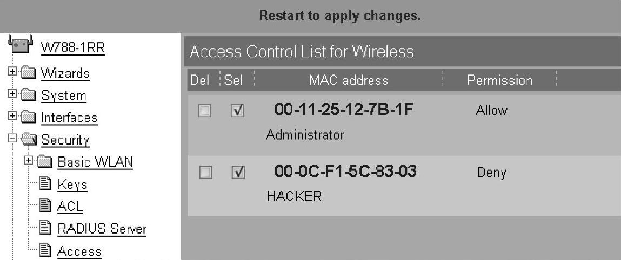
Task: Click the MAC address column header
Action: (x=348, y=80)
